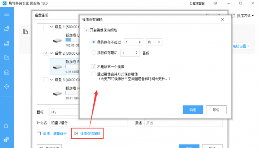This screenshot has height=148, width=260.
Task: Select the 新加卷 H drive icon
Action: pos(57,94)
